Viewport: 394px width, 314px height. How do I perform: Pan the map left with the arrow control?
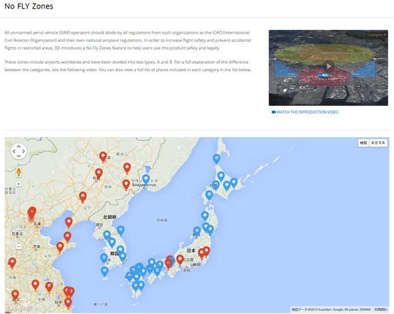pyautogui.click(x=14, y=151)
